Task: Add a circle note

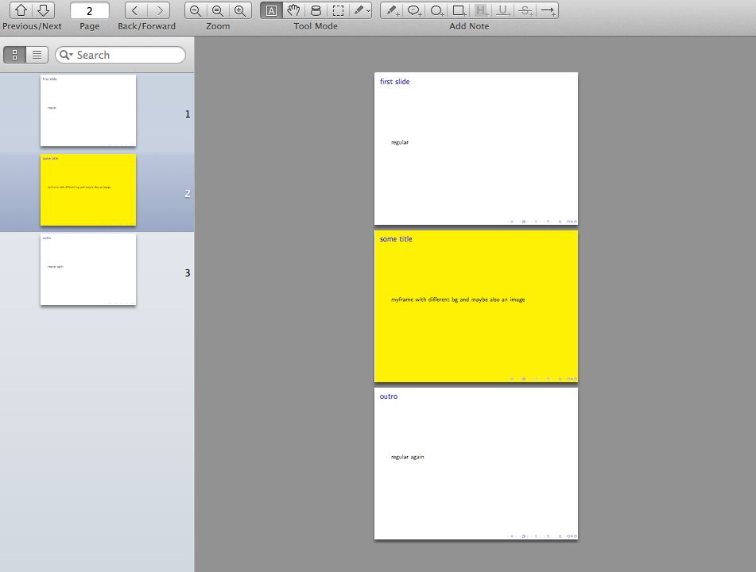Action: coord(436,10)
